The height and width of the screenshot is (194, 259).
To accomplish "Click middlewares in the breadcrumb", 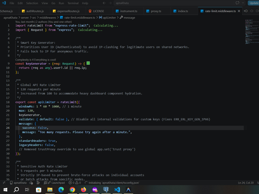I will pos(48,18).
